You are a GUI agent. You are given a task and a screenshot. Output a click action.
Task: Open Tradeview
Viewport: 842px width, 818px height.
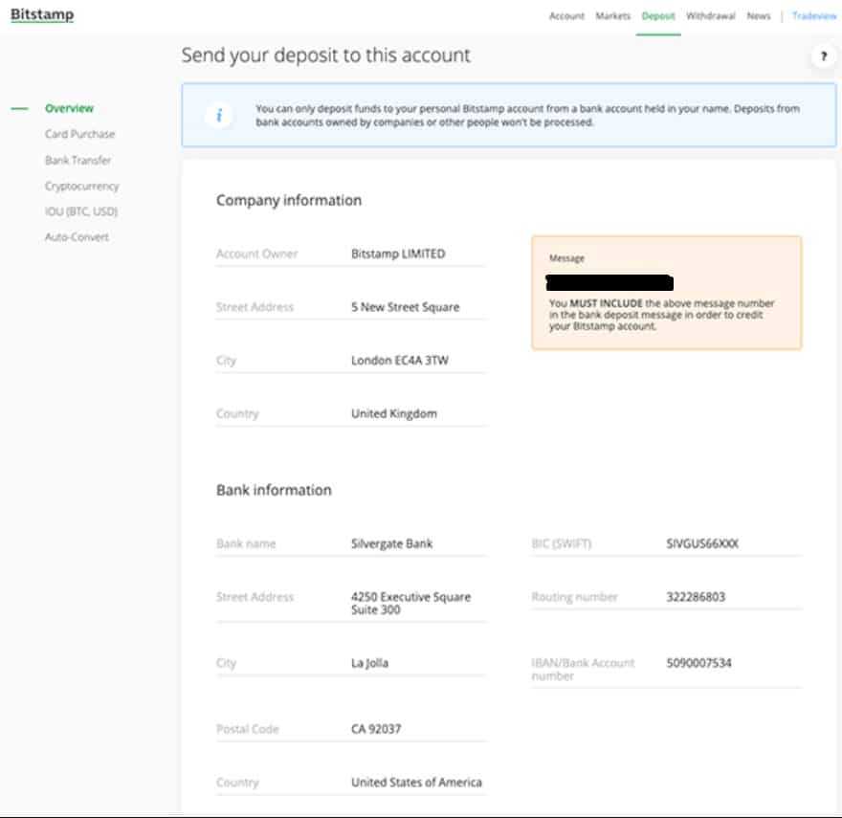point(814,15)
